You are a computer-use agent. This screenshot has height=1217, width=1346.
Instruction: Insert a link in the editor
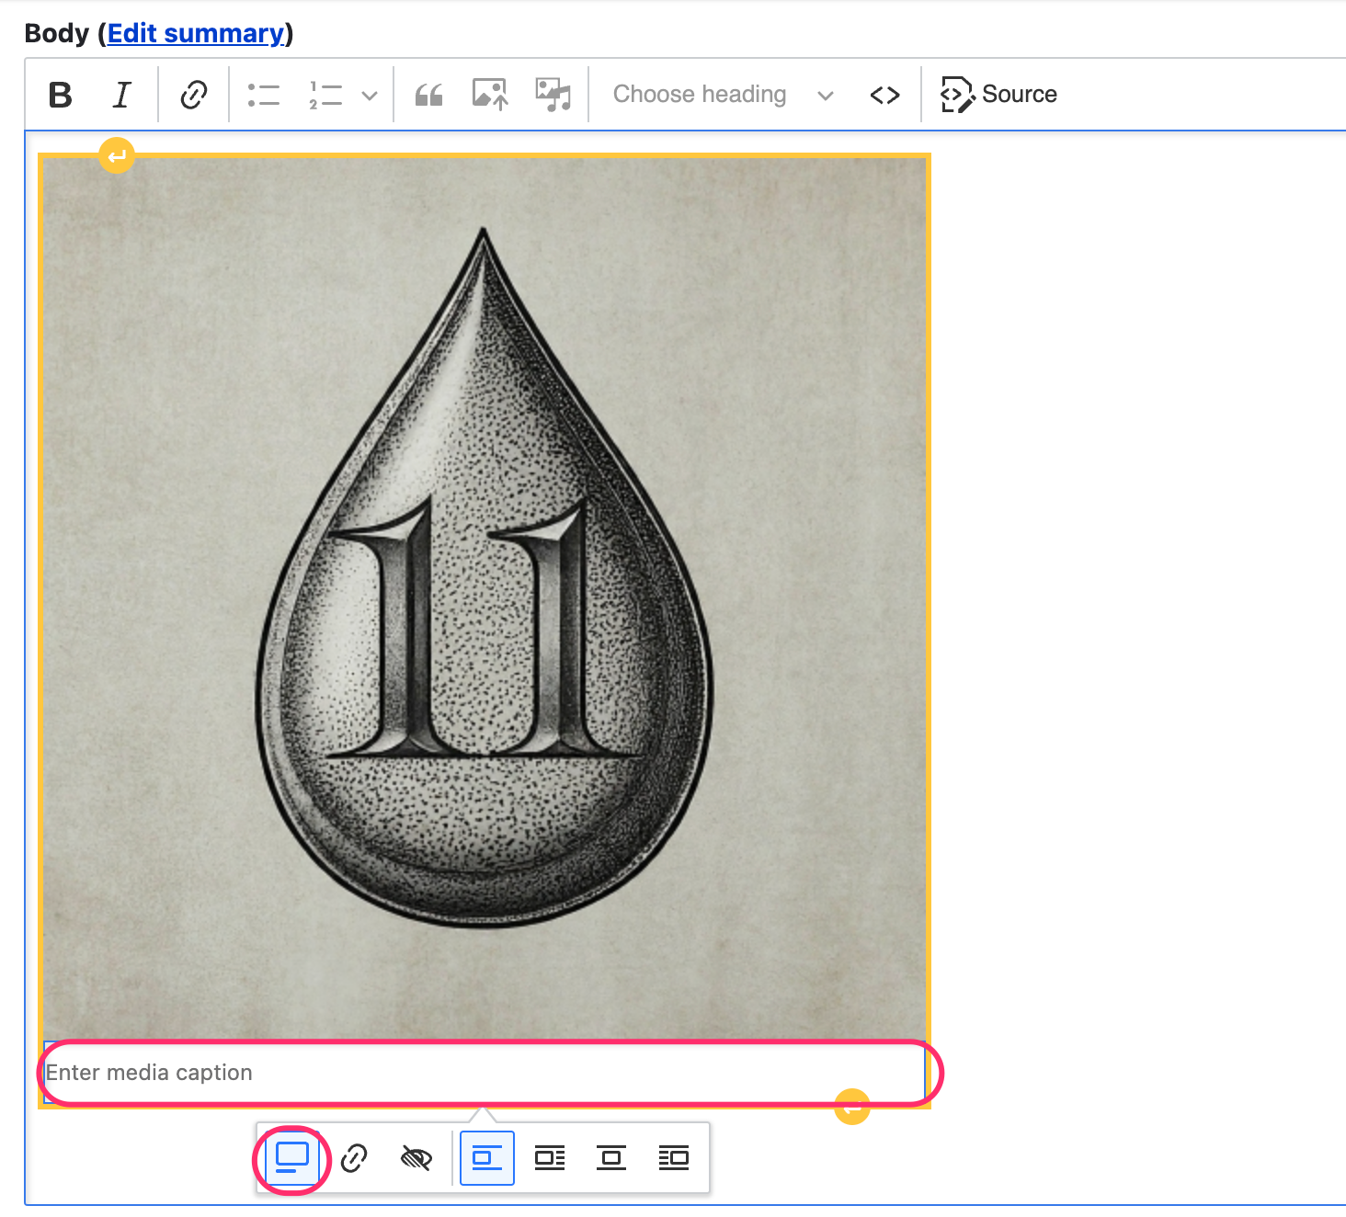(193, 93)
